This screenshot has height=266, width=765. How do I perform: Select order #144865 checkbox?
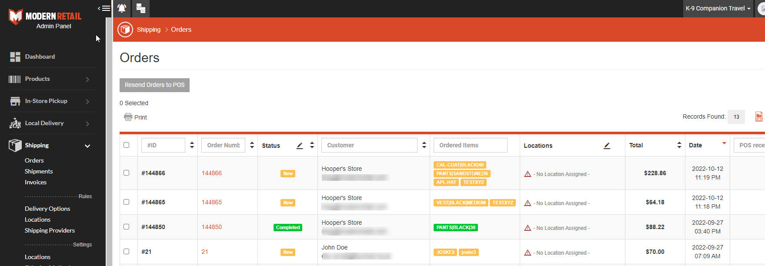[127, 202]
